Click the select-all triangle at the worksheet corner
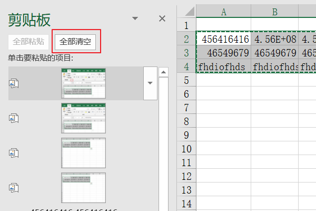 coord(190,11)
